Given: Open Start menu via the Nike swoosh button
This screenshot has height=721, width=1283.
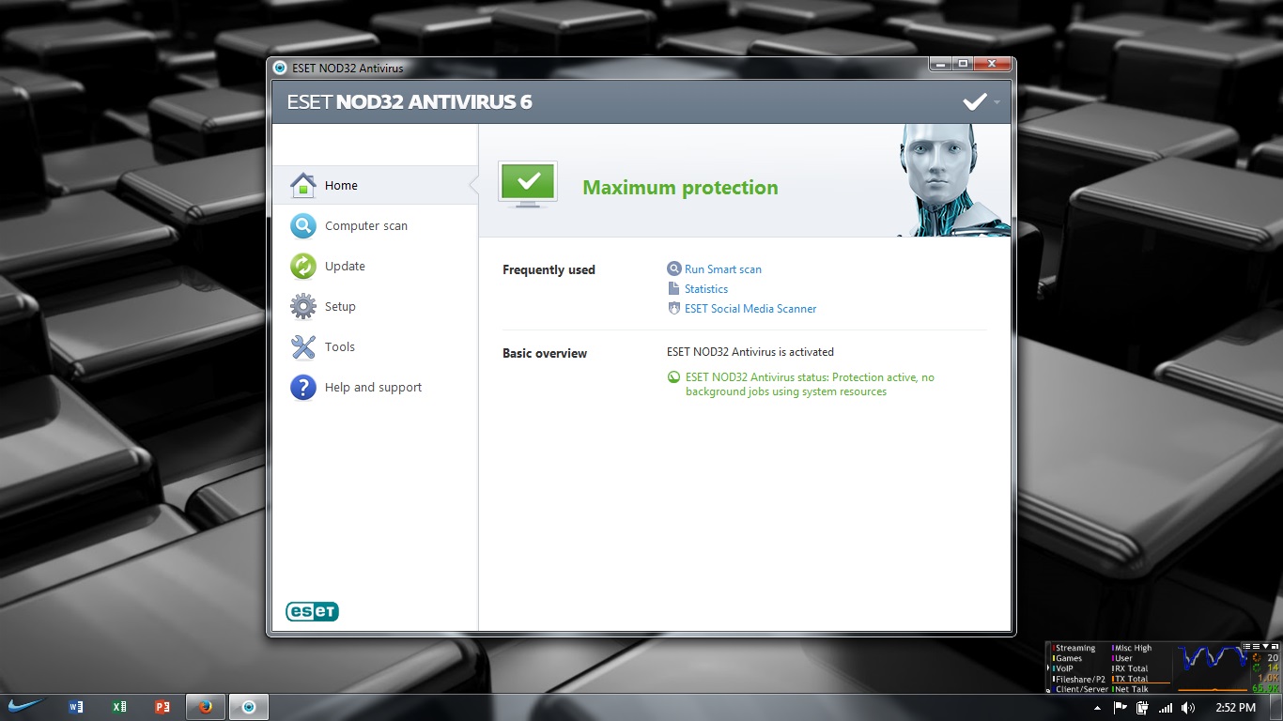Looking at the screenshot, I should point(23,707).
